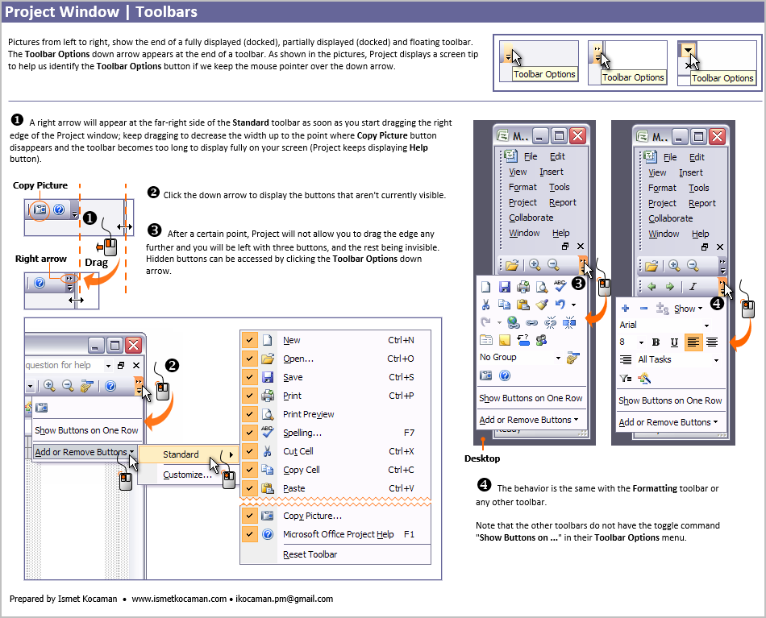Open the All Tasks filter dropdown
This screenshot has height=618, width=766.
pos(715,360)
